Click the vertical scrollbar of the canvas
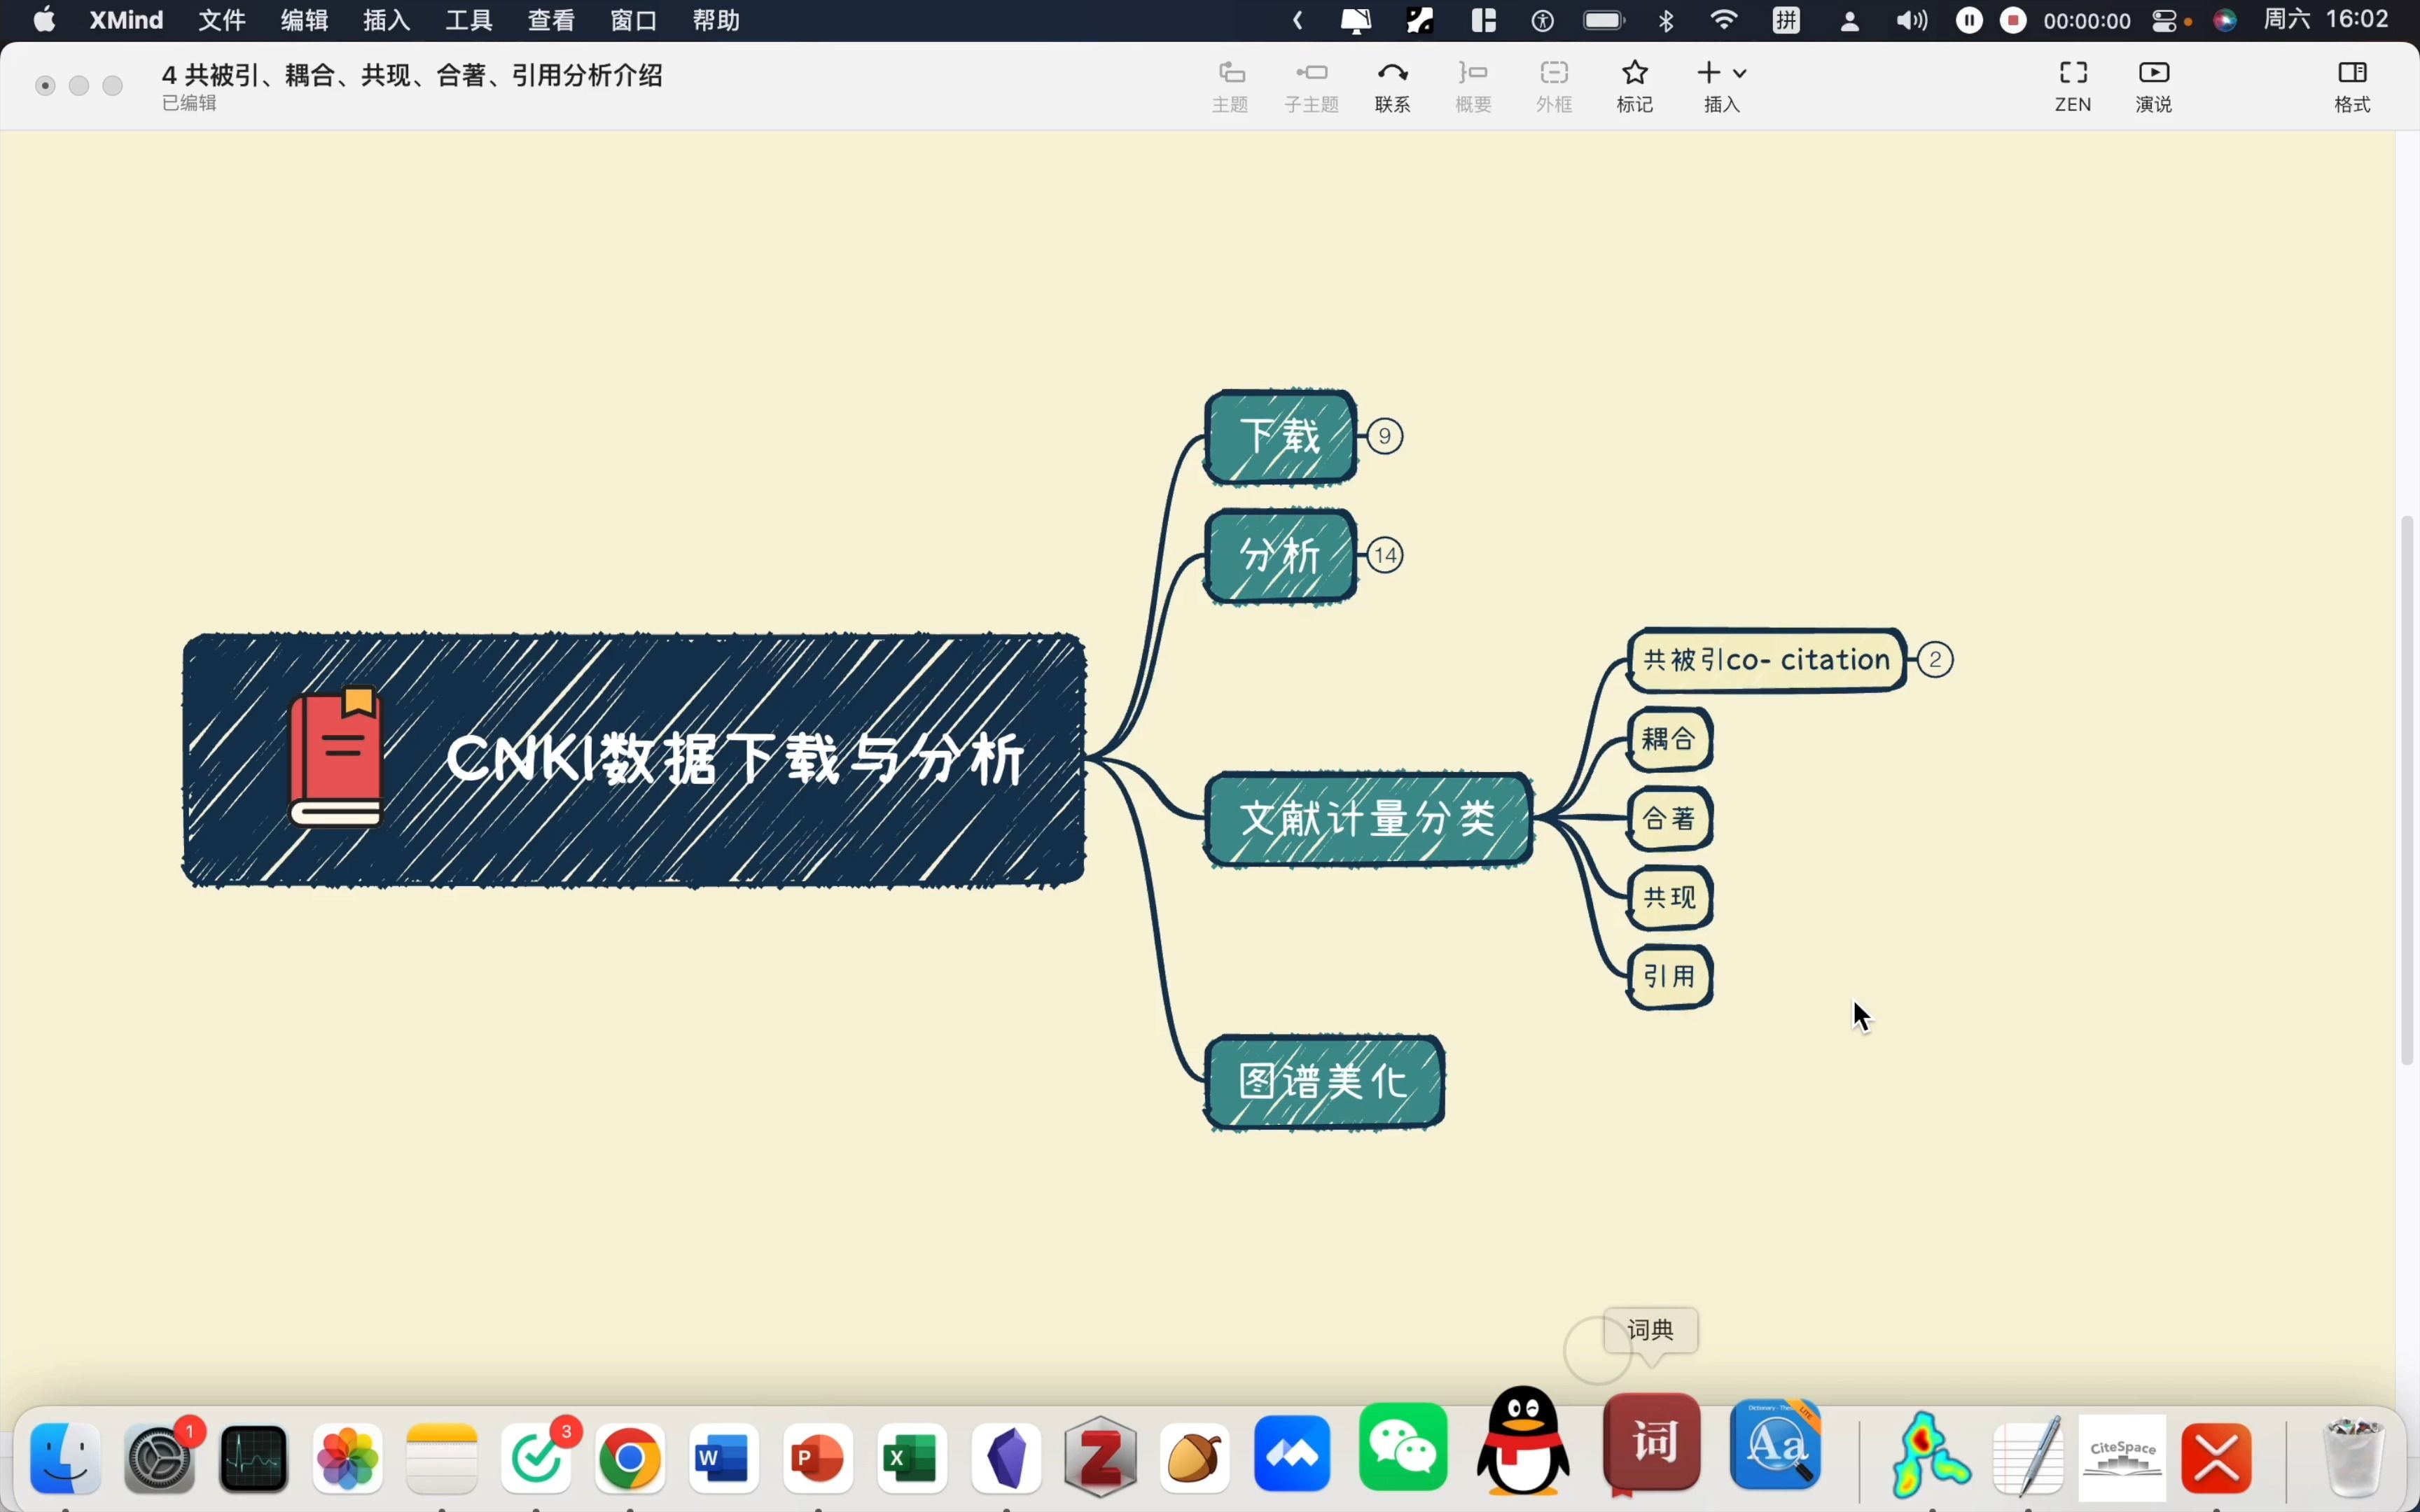The height and width of the screenshot is (1512, 2420). pos(2408,790)
